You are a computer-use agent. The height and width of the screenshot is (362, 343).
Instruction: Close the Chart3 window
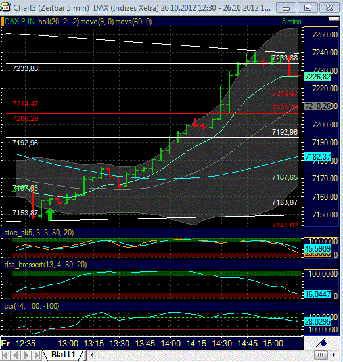click(x=329, y=8)
